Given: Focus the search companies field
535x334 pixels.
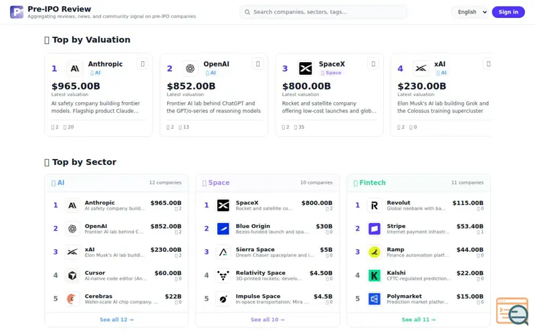Looking at the screenshot, I should [323, 12].
